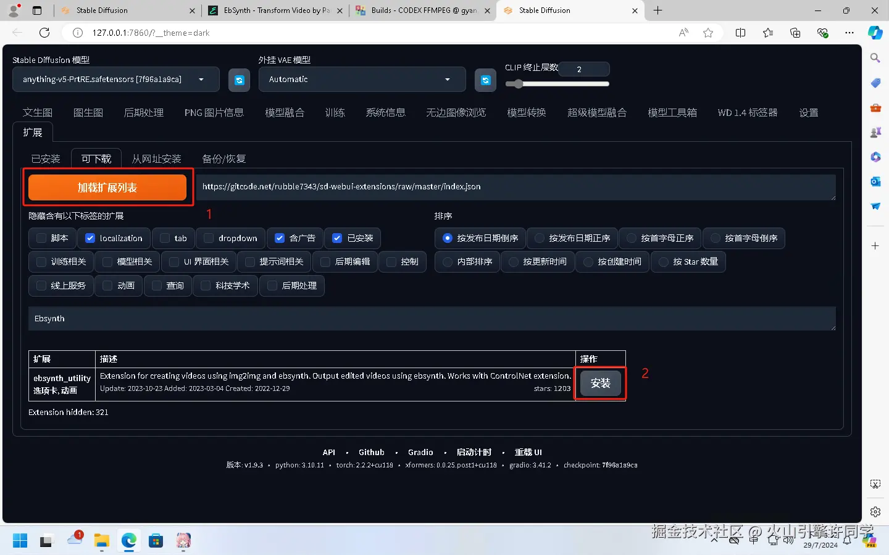The image size is (889, 555).
Task: Refresh the Stable Diffusion model list
Action: click(239, 80)
